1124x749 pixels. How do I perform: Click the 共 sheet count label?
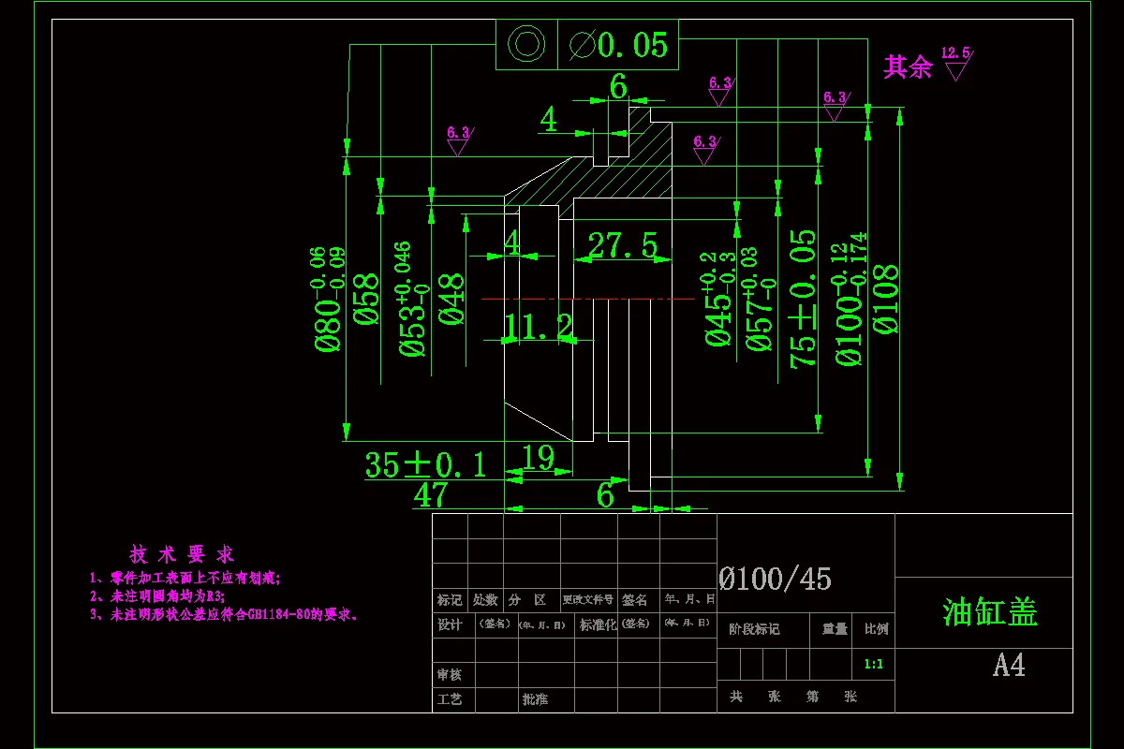pos(736,697)
